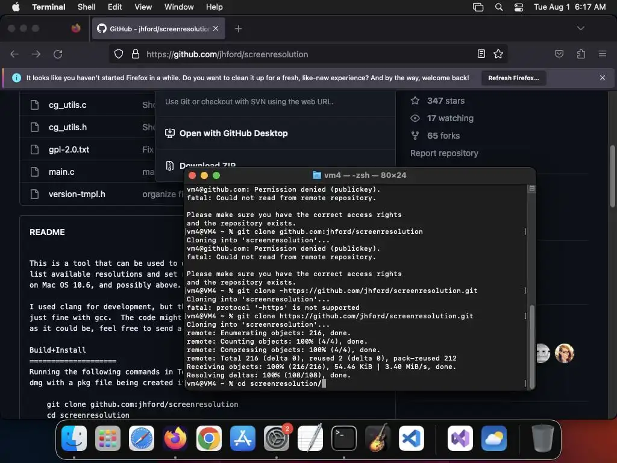Click the contributor avatar with red hair

pyautogui.click(x=564, y=353)
